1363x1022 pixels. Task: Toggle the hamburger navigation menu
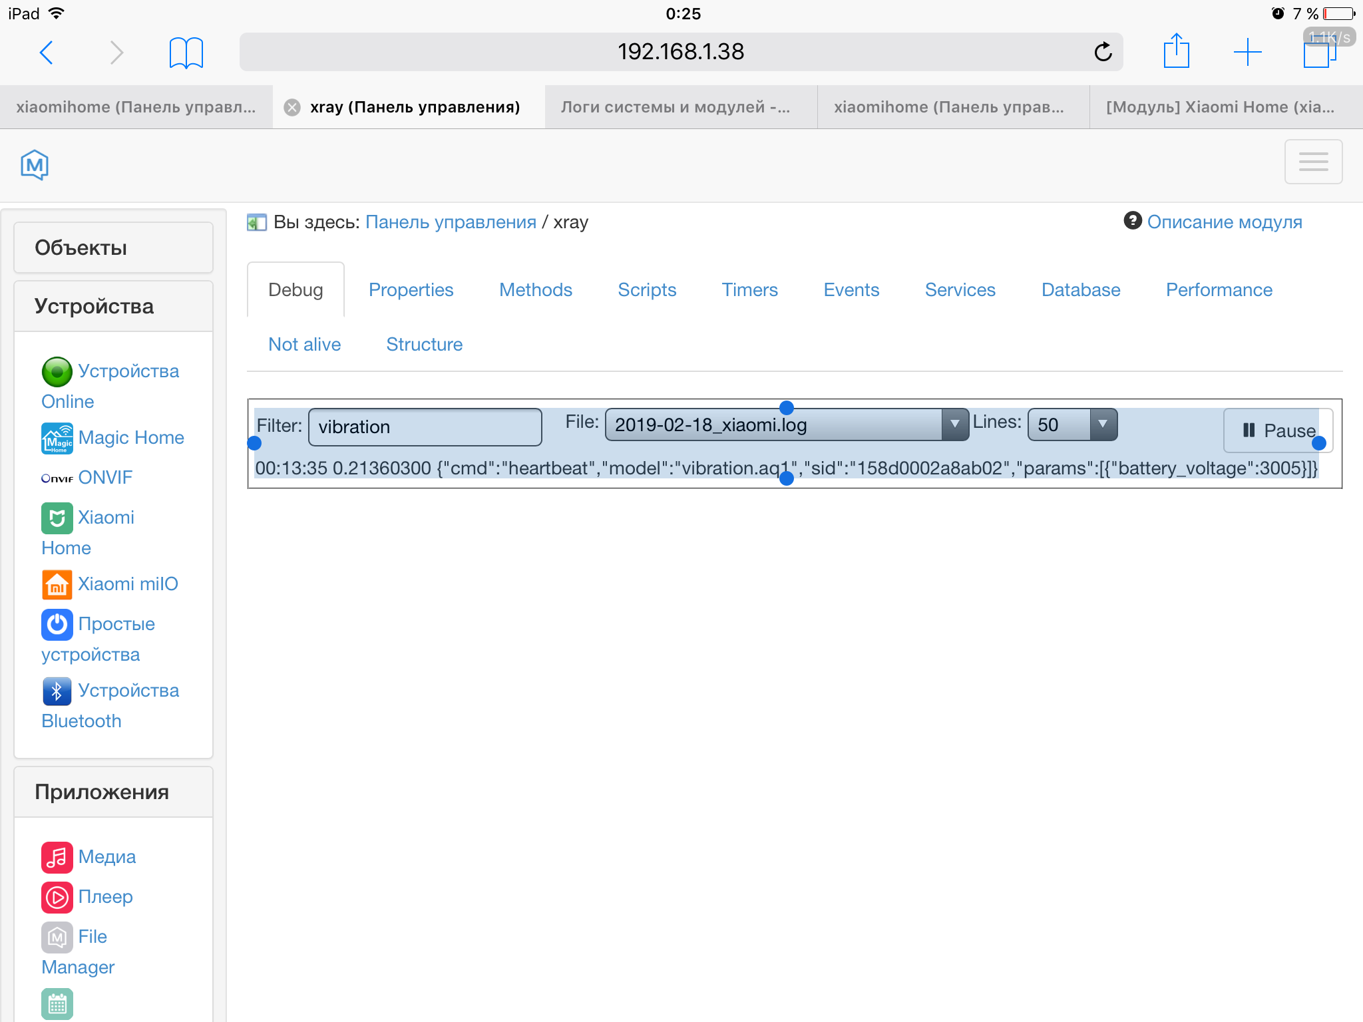1312,162
